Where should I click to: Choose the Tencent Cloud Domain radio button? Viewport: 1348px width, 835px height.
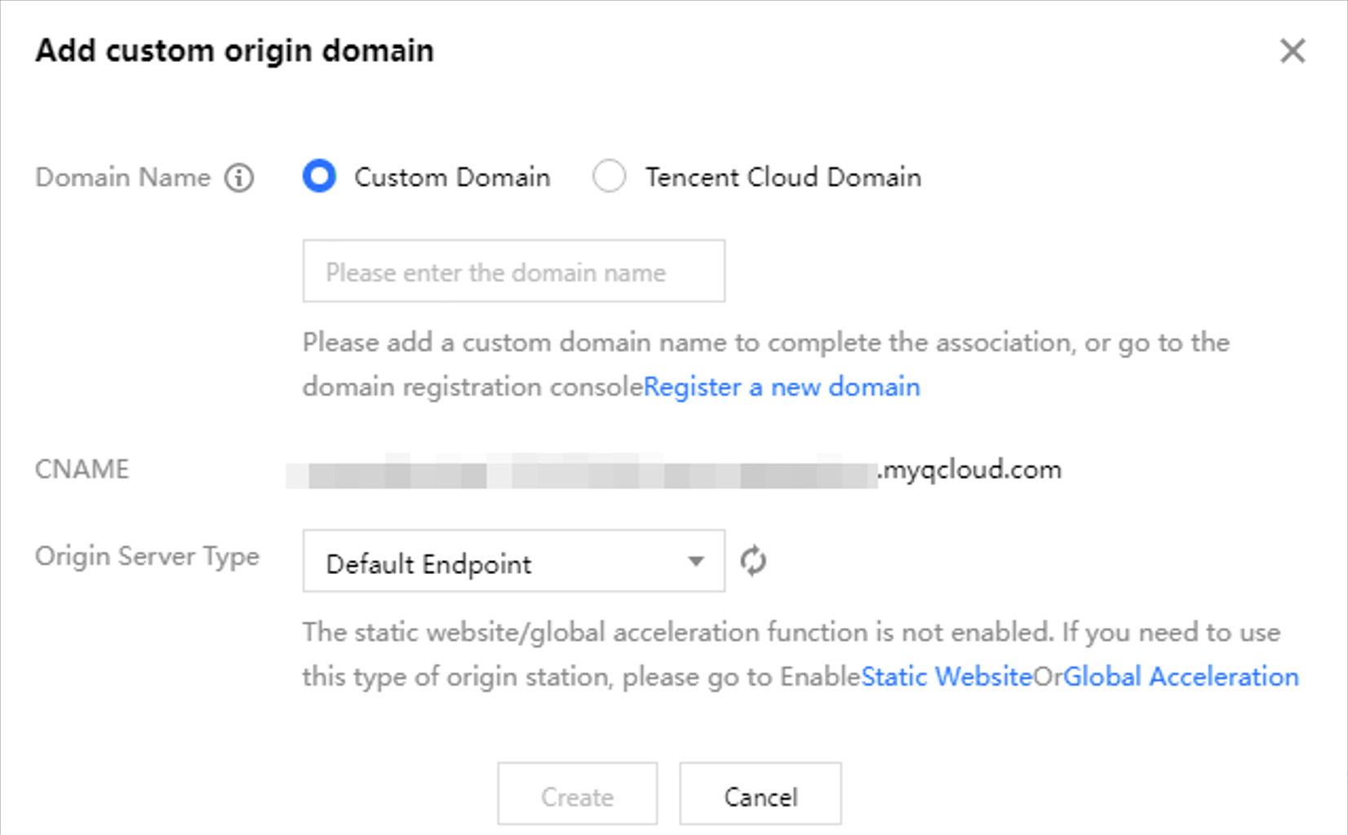click(x=610, y=176)
